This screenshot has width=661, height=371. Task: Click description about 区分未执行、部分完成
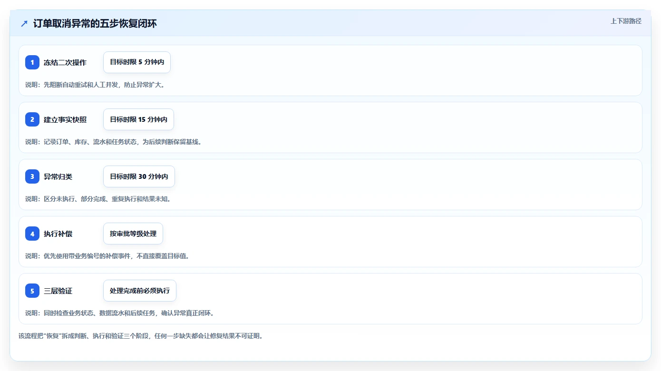pyautogui.click(x=98, y=199)
